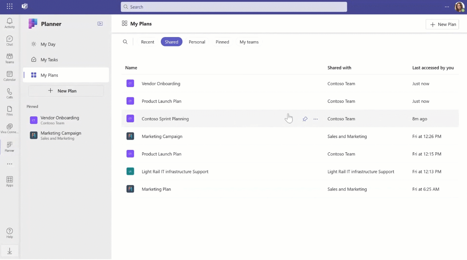
Task: Open Marketing Campaign plan in list
Action: click(x=162, y=136)
